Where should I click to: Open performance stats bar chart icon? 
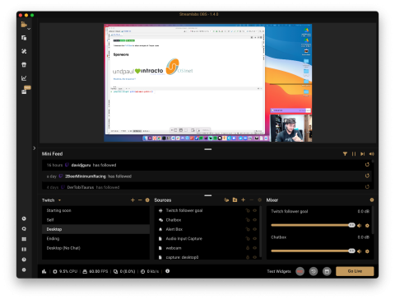click(x=44, y=271)
